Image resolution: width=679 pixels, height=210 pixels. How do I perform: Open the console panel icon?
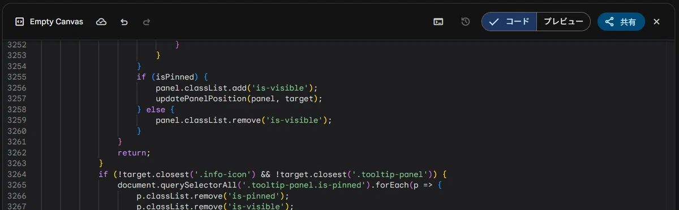coord(438,22)
